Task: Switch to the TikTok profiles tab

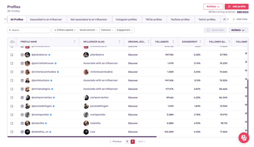Action: [x=153, y=20]
